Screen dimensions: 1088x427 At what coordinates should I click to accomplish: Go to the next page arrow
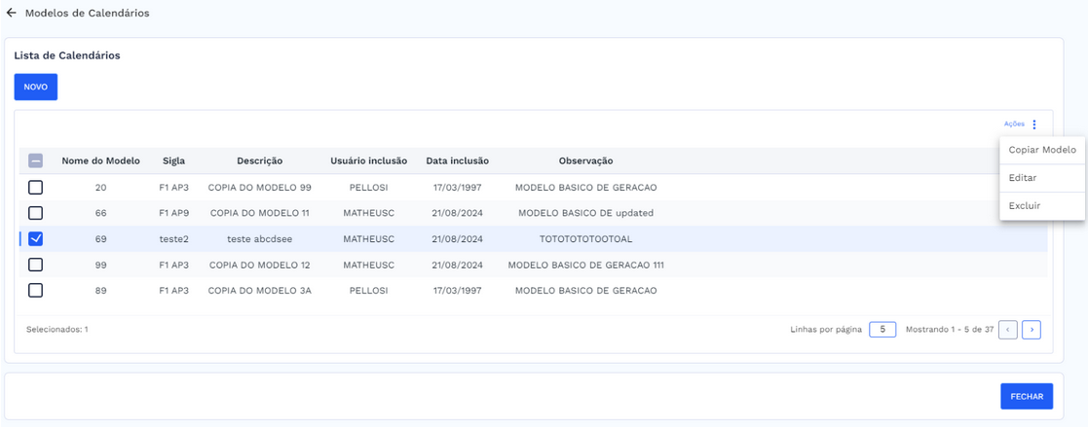coord(1031,330)
